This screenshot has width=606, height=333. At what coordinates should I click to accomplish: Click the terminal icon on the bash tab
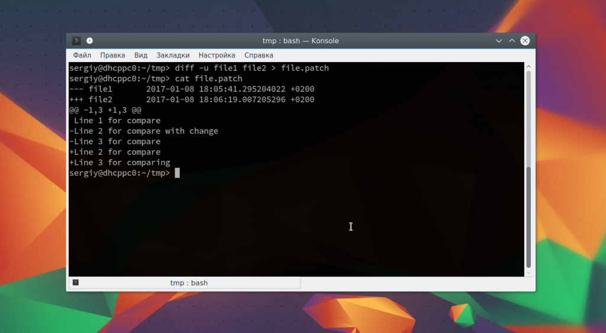(76, 282)
